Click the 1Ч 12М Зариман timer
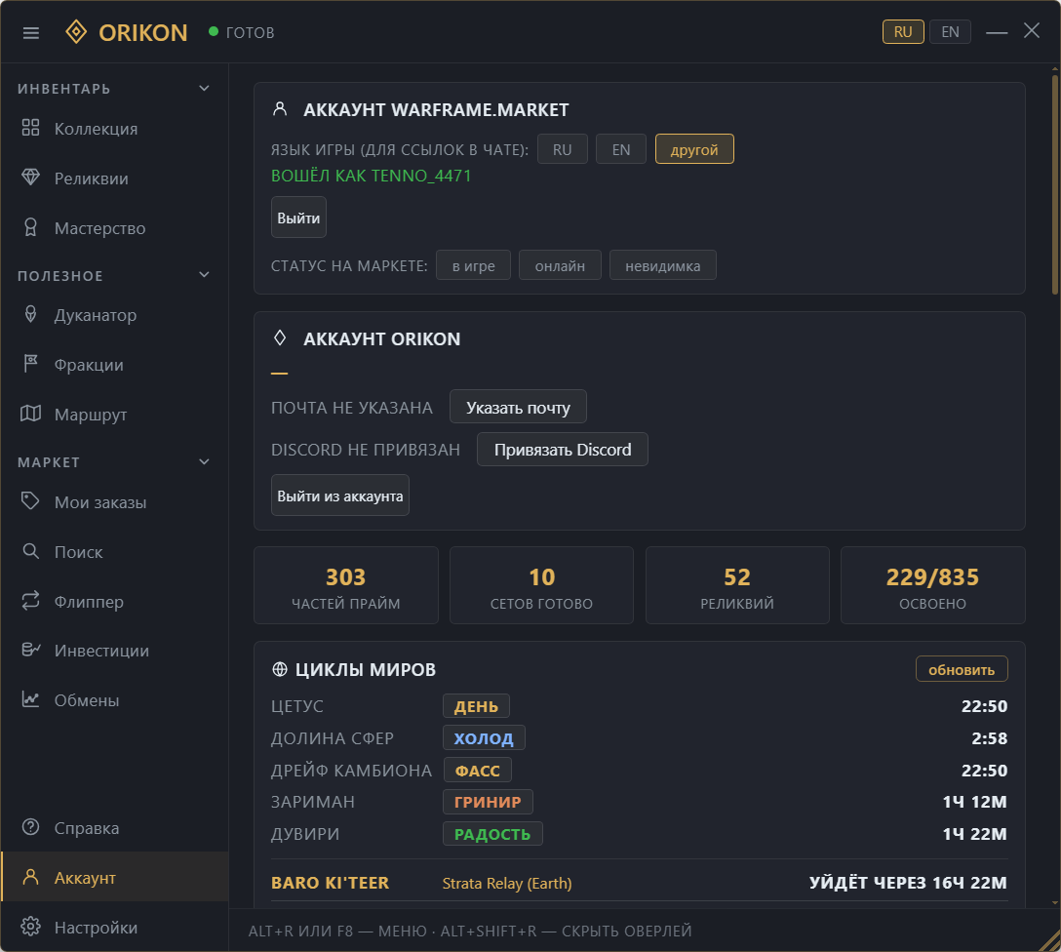Image resolution: width=1061 pixels, height=952 pixels. click(x=974, y=802)
